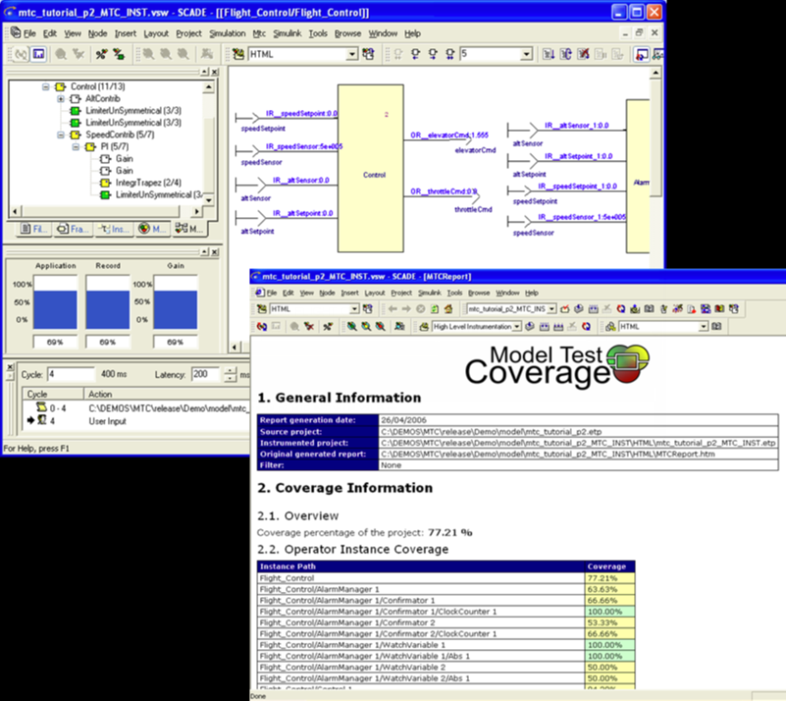
Task: Open the Mtc menu
Action: tap(259, 34)
